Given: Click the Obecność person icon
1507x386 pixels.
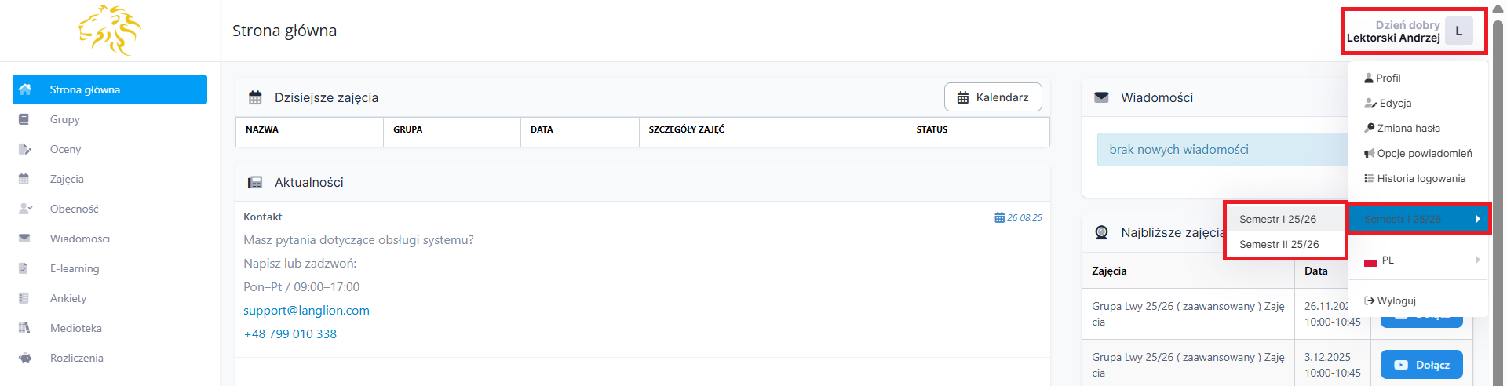Looking at the screenshot, I should [25, 209].
